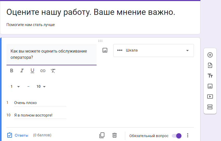Click the (0 баллов) points text
This screenshot has height=141, width=221.
[42, 135]
